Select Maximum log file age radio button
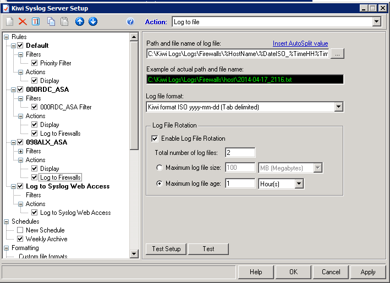Image resolution: width=390 pixels, height=283 pixels. click(x=160, y=184)
